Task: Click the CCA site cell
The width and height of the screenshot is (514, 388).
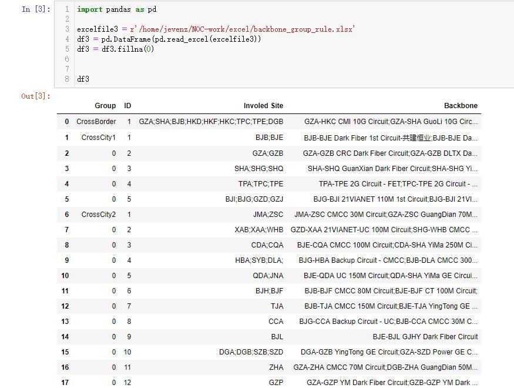Action: (276, 322)
